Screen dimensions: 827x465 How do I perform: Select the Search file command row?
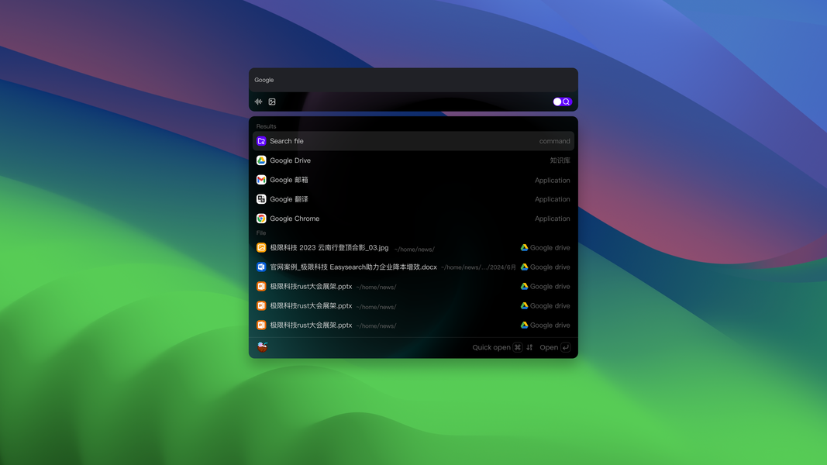click(413, 141)
